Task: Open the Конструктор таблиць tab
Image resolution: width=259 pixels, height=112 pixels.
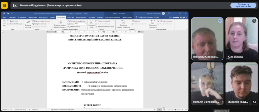Action: point(113,17)
